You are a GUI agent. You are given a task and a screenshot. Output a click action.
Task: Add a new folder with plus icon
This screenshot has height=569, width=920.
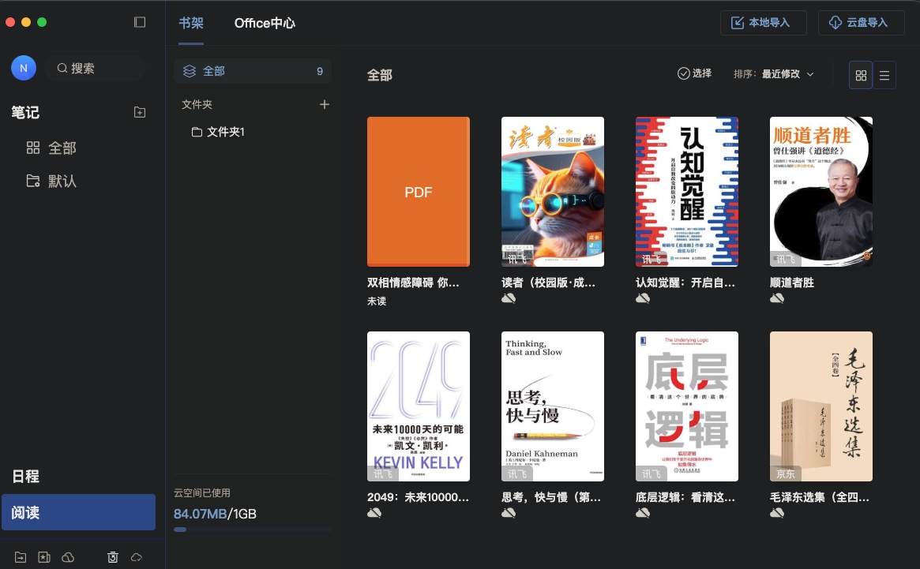[x=324, y=104]
